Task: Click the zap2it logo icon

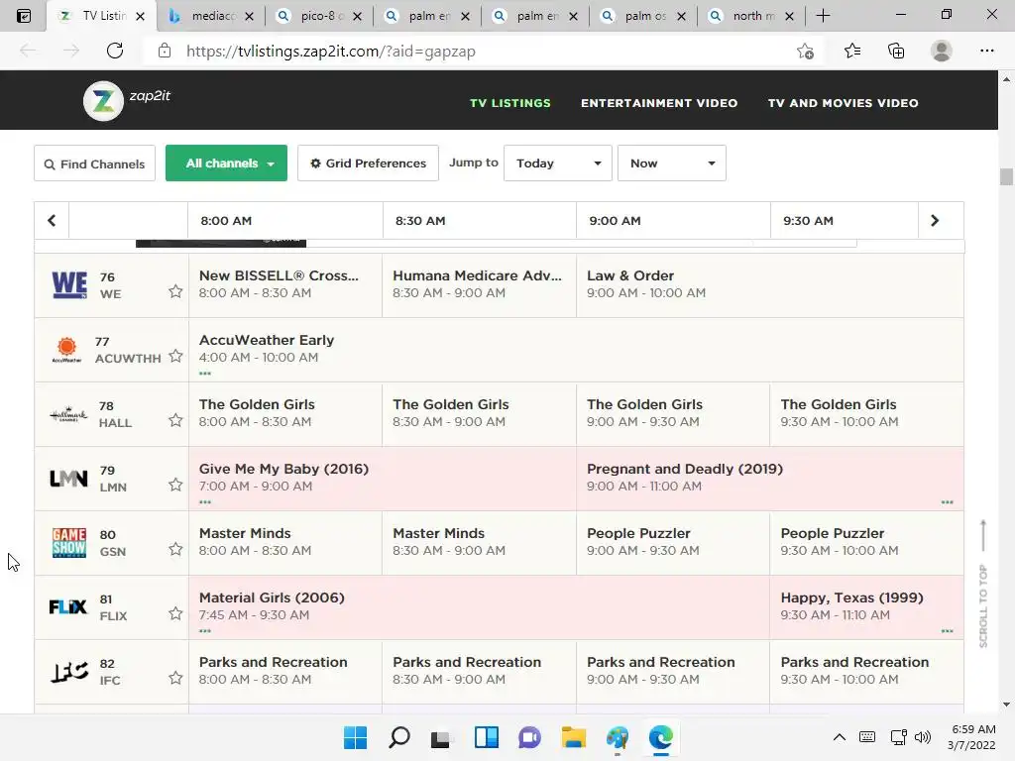Action: pyautogui.click(x=103, y=101)
